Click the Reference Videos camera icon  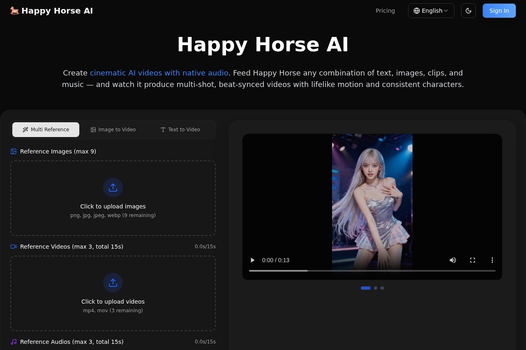[14, 247]
